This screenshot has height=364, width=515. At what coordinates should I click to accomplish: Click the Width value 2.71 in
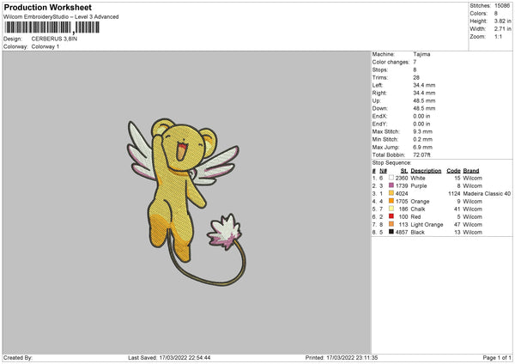coord(502,29)
